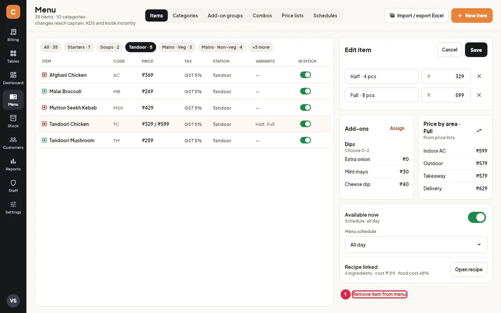
Task: Save the edited item
Action: [x=476, y=50]
